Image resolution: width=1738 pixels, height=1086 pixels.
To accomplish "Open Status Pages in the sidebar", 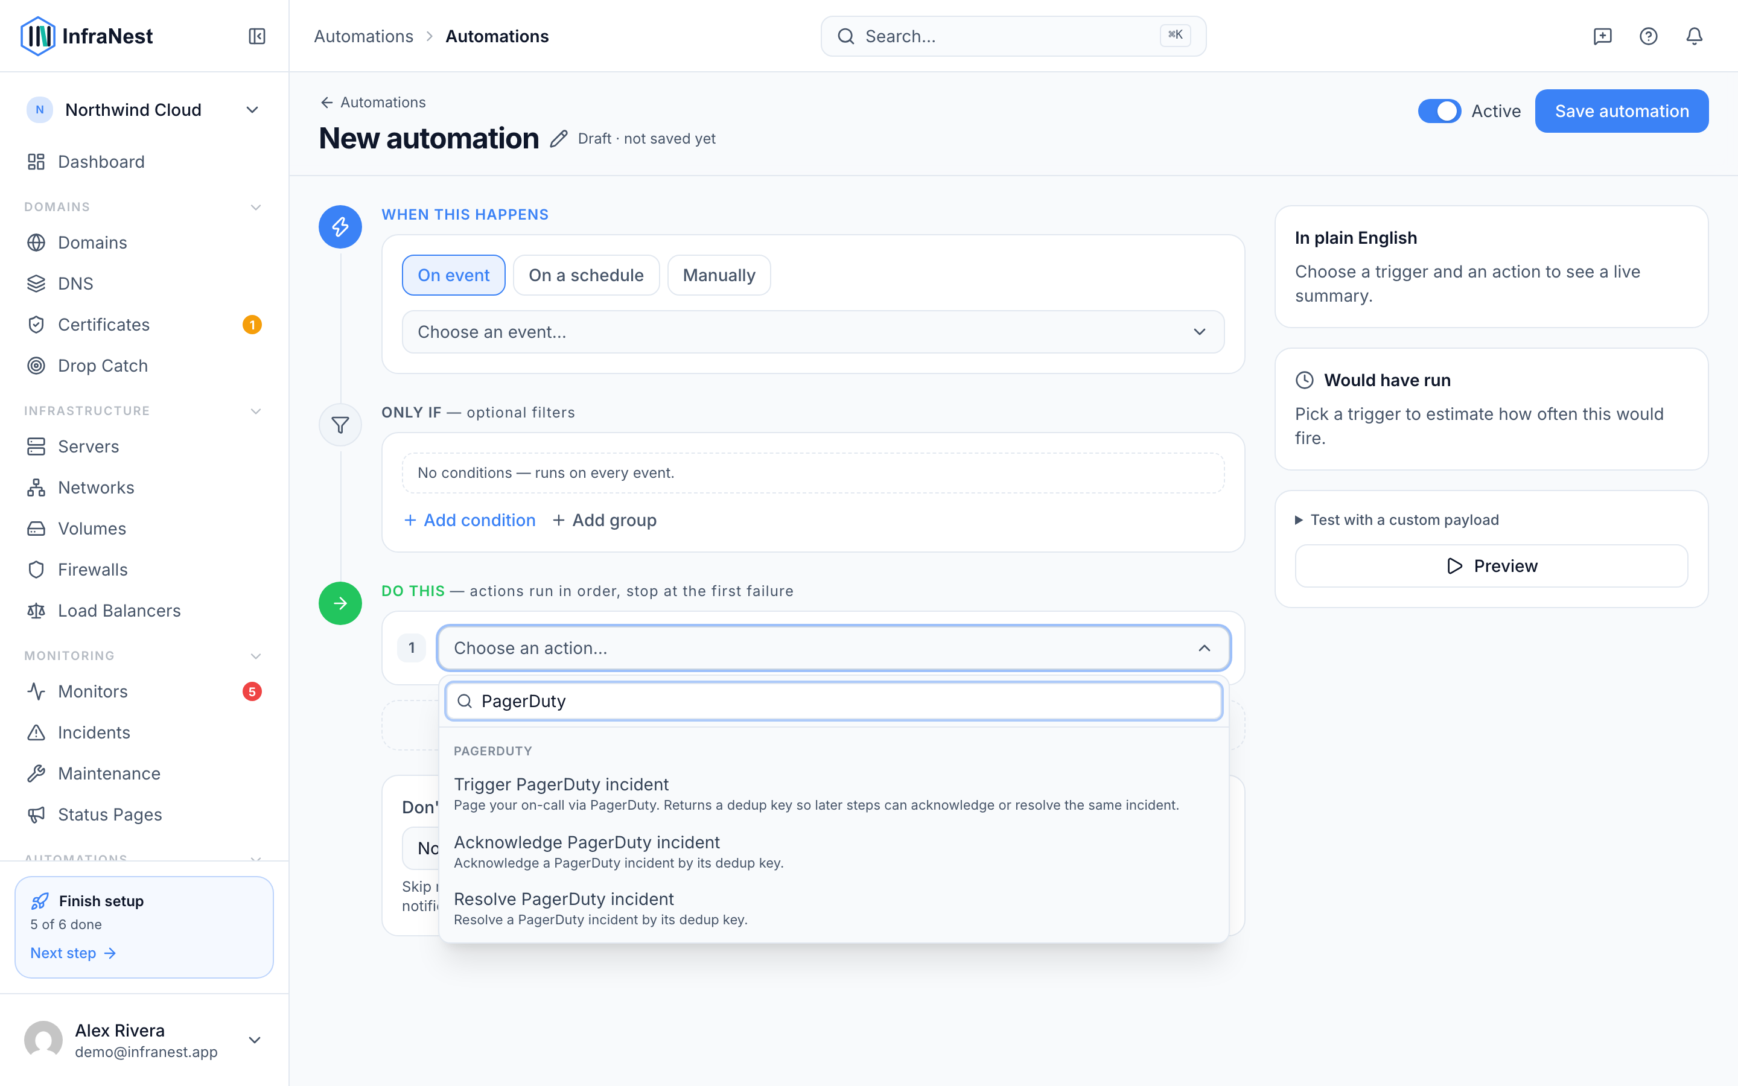I will [x=144, y=815].
